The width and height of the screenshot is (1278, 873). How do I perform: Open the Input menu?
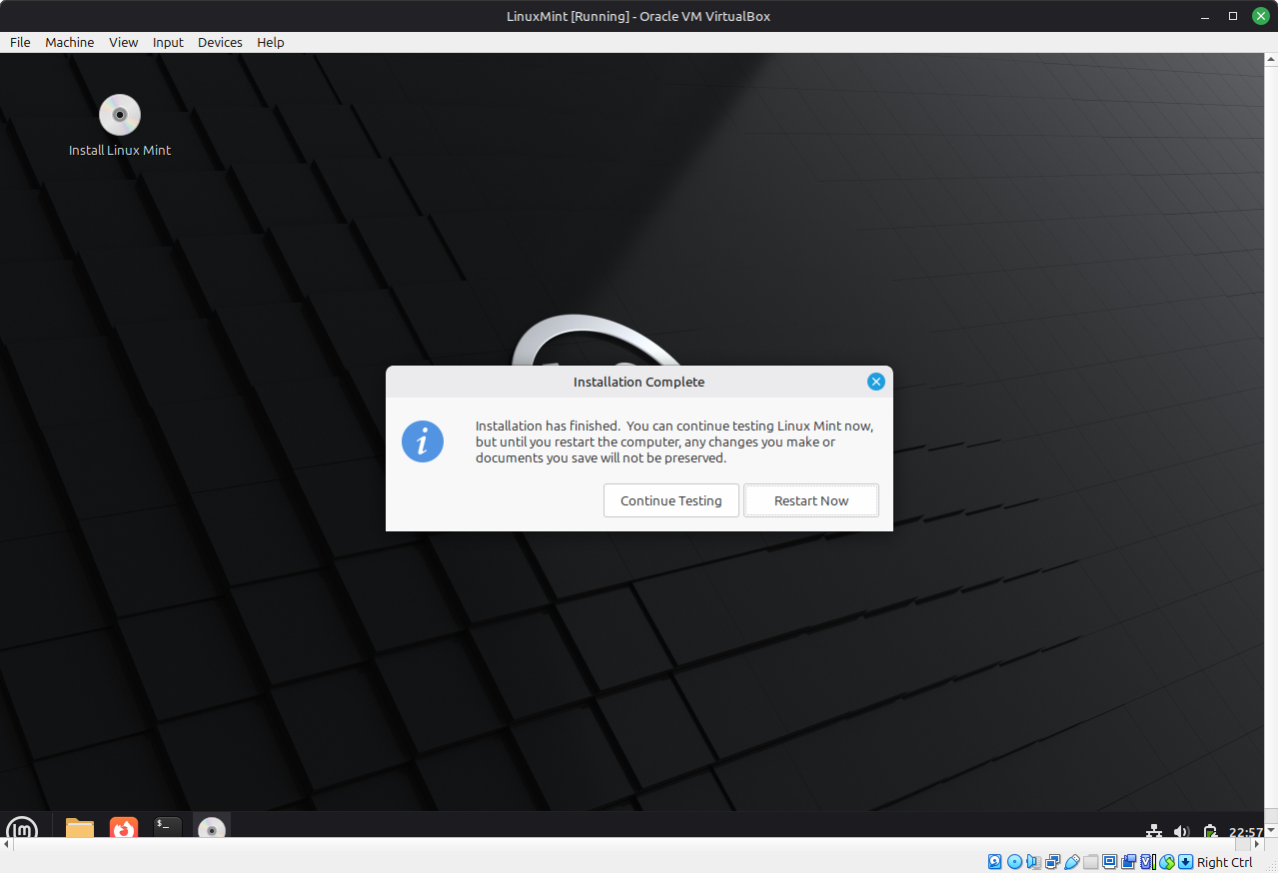[x=168, y=42]
